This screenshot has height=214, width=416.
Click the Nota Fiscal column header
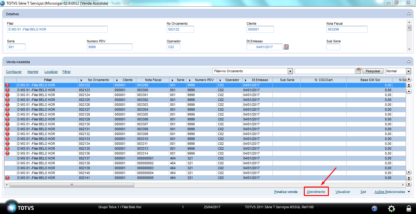coord(153,80)
